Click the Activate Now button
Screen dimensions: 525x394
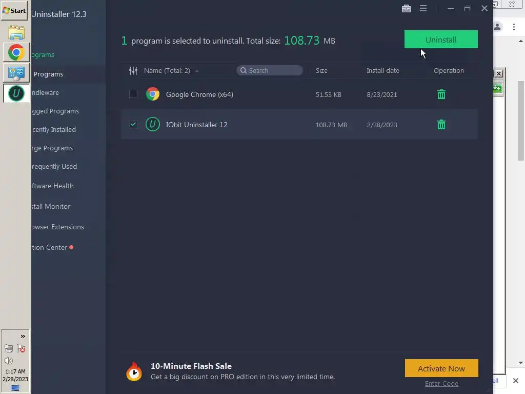pyautogui.click(x=441, y=368)
